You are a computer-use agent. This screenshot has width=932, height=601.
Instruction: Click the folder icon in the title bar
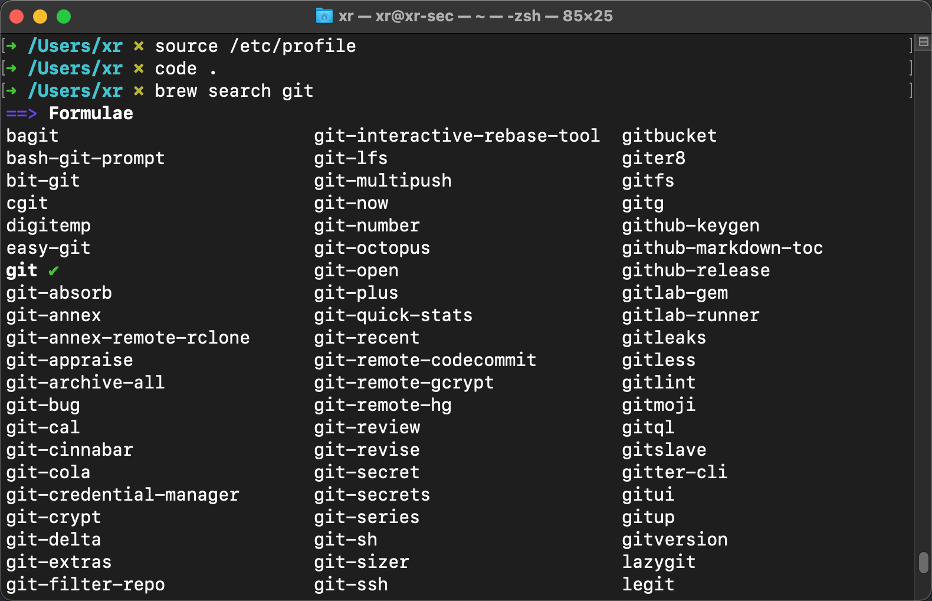324,16
